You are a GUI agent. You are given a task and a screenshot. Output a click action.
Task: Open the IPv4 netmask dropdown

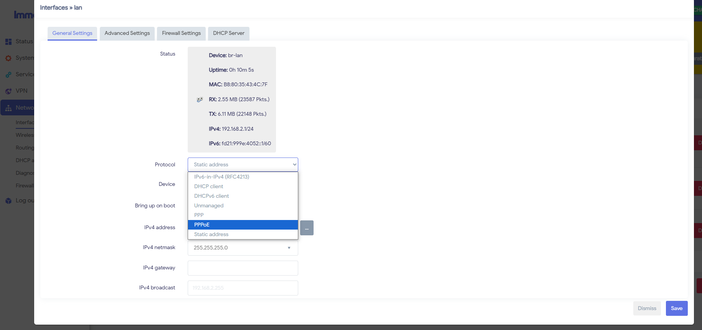[x=243, y=248]
